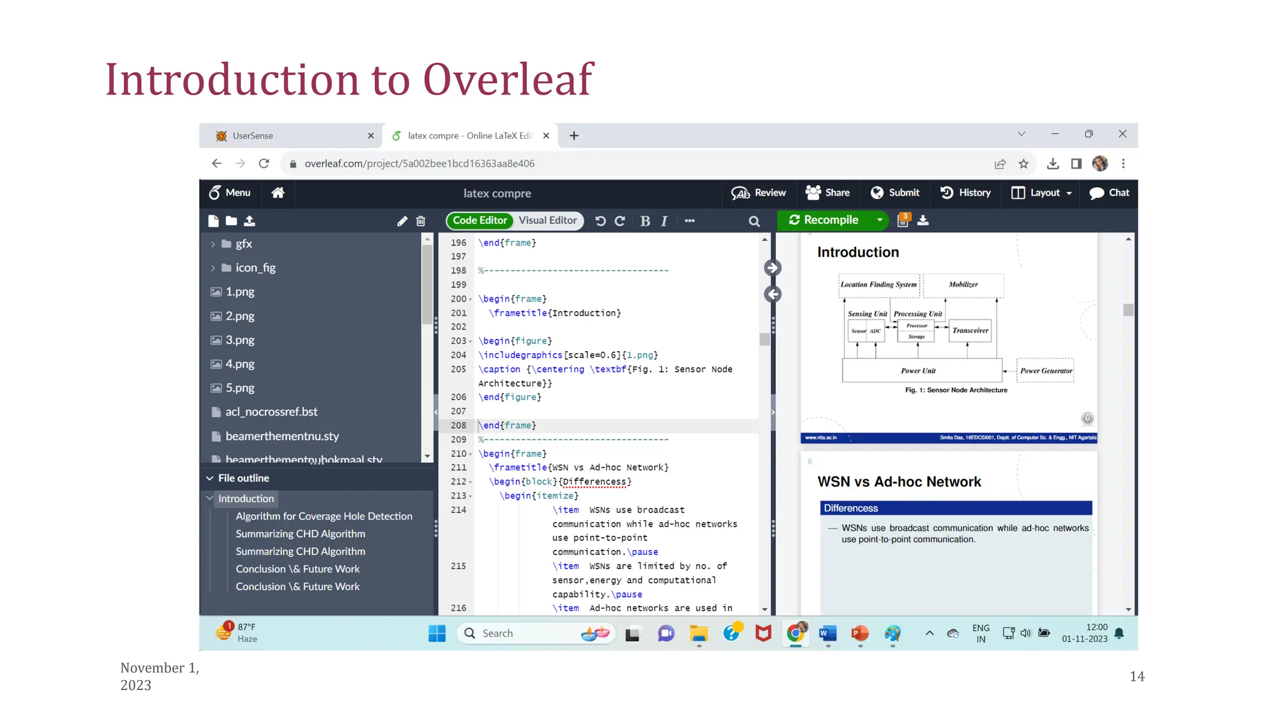Rename file with pencil icon
Image resolution: width=1265 pixels, height=711 pixels.
(402, 221)
